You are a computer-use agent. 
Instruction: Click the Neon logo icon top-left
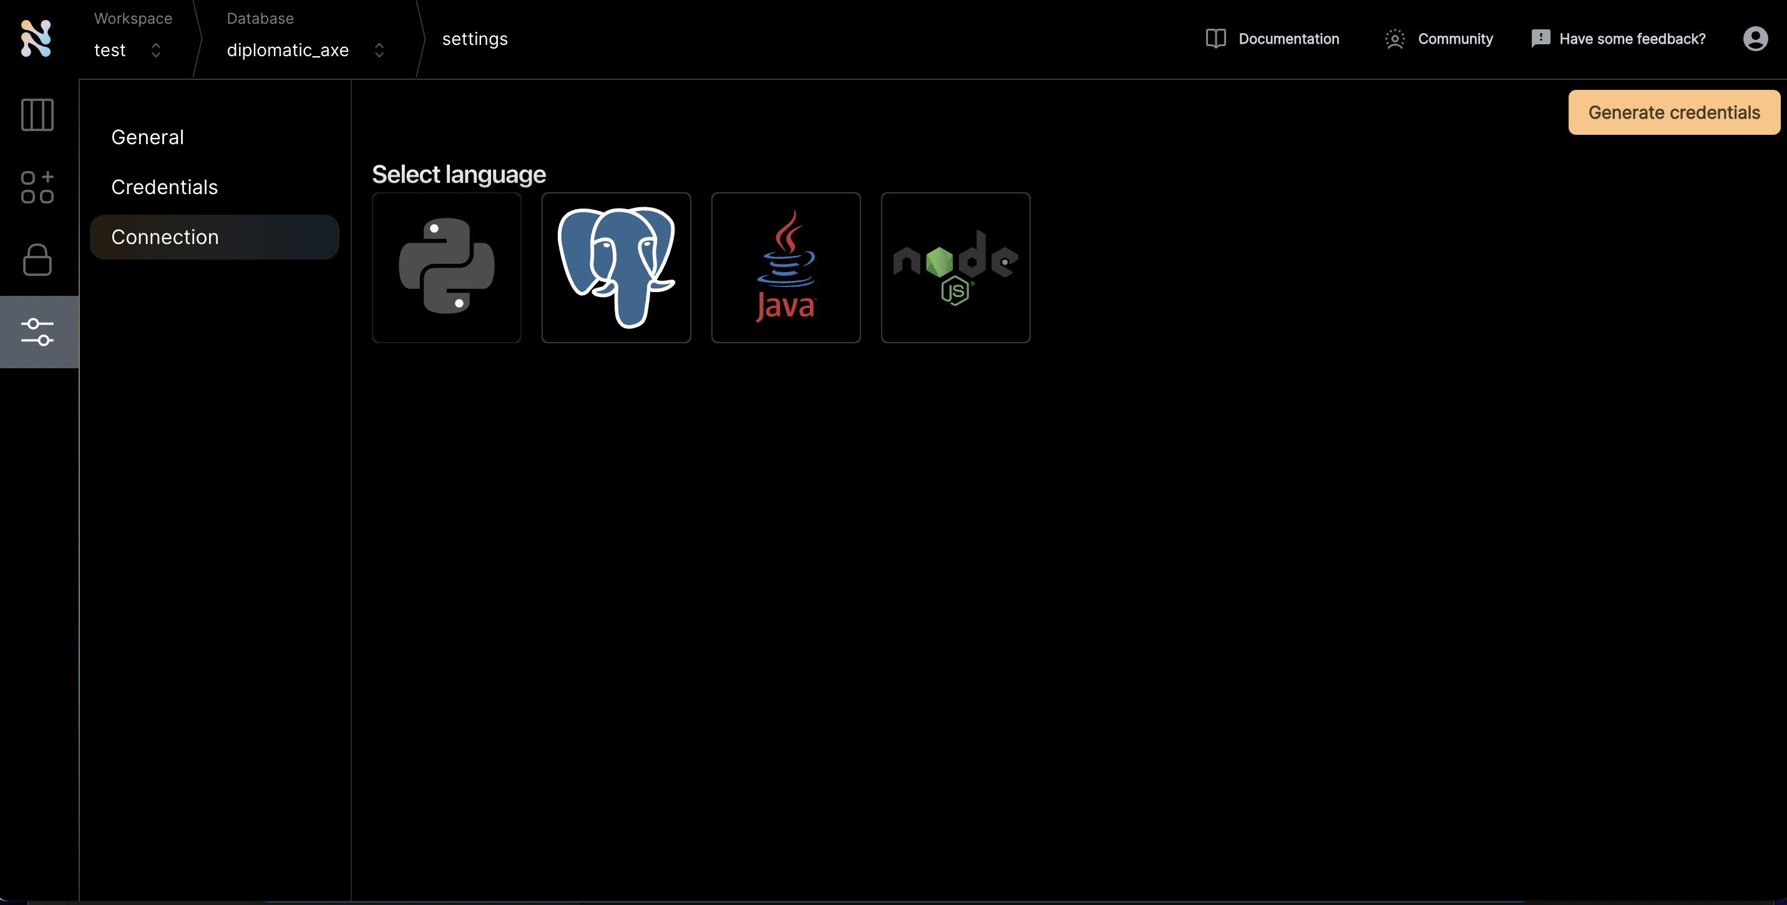36,37
